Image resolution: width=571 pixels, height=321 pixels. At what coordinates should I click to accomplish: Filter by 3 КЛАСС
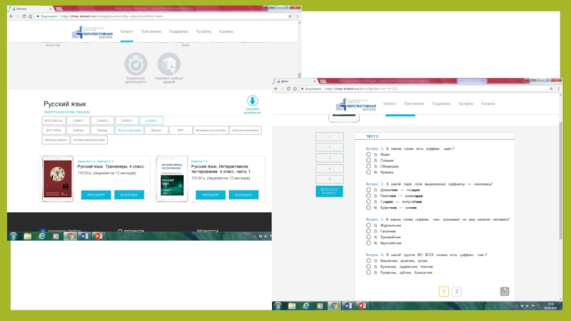point(127,121)
